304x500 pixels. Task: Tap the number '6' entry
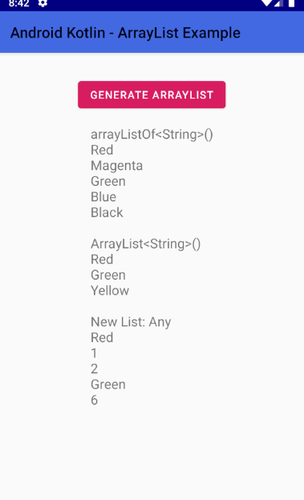point(94,400)
